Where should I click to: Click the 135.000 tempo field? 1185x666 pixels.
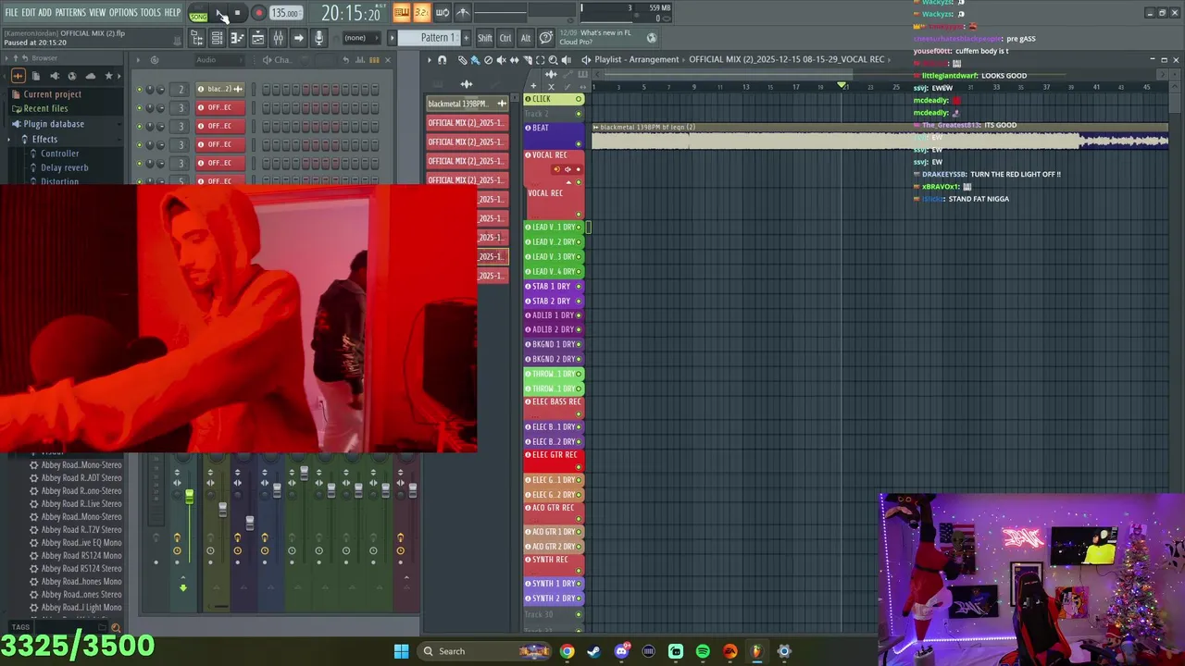285,14
